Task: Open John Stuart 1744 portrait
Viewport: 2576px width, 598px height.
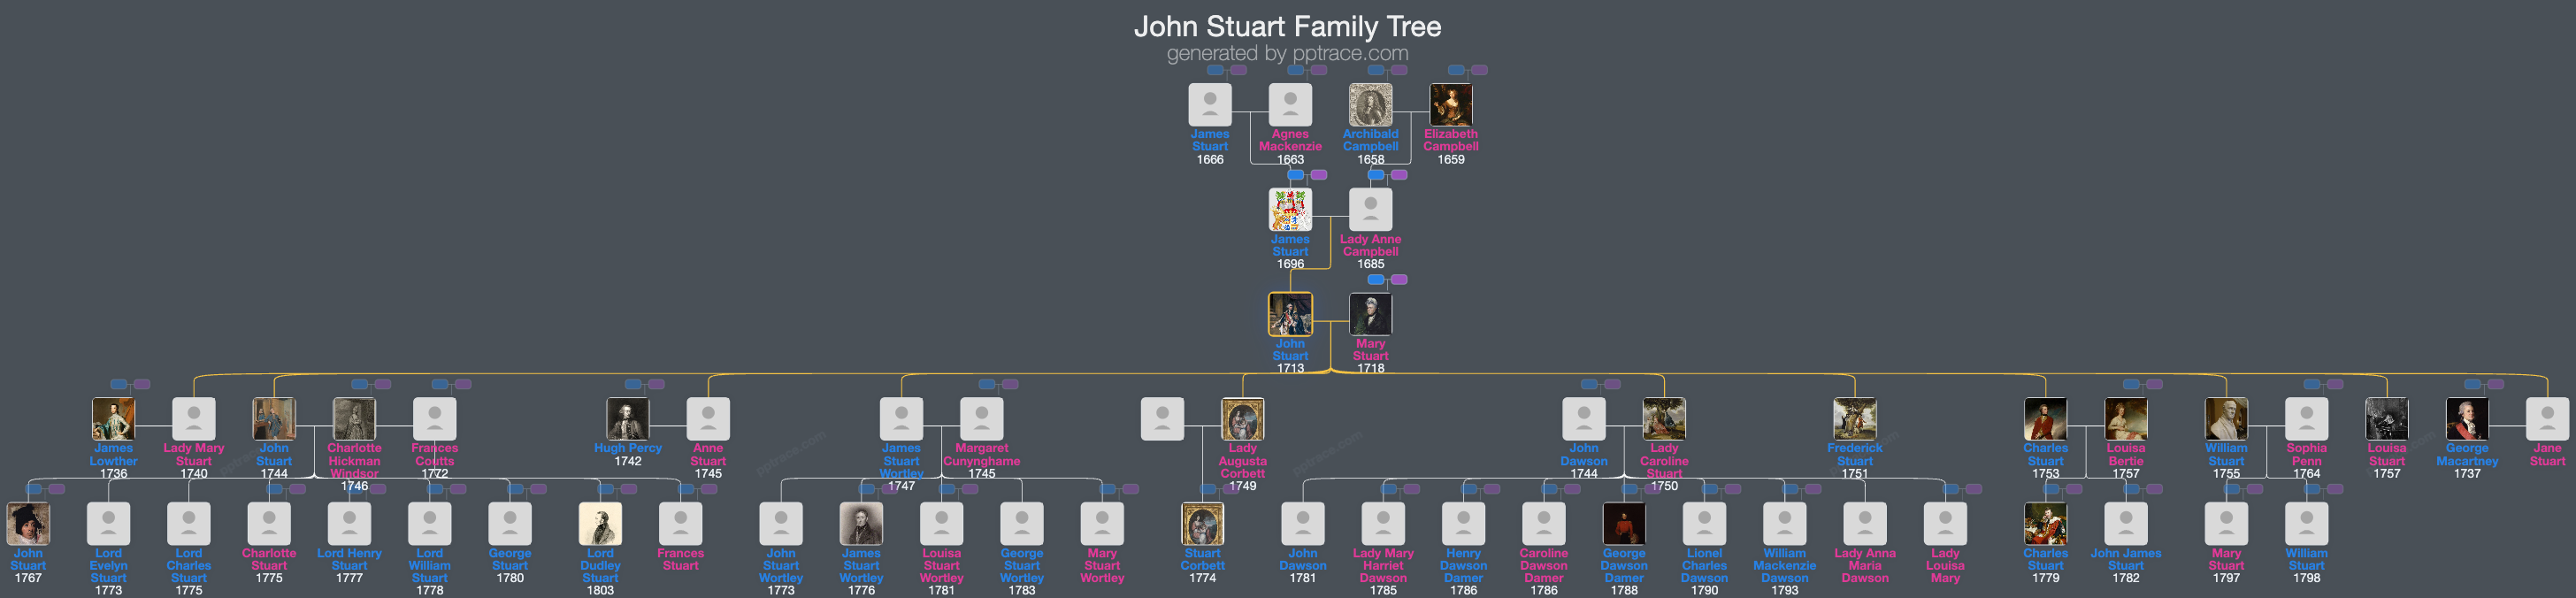Action: click(274, 419)
